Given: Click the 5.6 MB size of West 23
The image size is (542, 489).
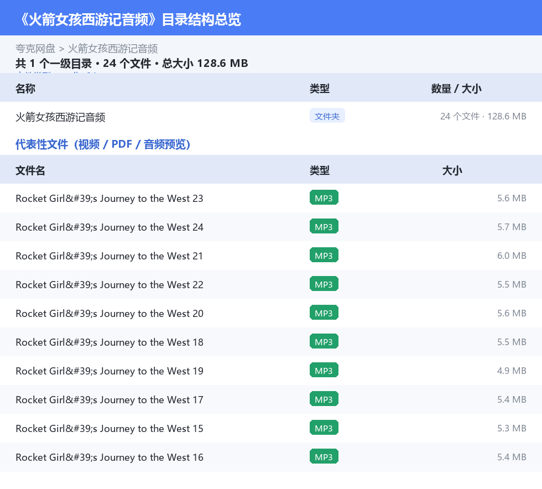Looking at the screenshot, I should point(512,198).
